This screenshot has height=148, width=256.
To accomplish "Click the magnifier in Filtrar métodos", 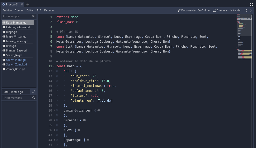I will click(x=34, y=98).
